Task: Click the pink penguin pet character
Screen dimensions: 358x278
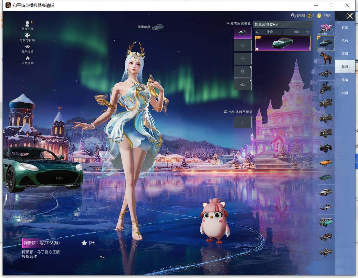Action: (x=214, y=221)
